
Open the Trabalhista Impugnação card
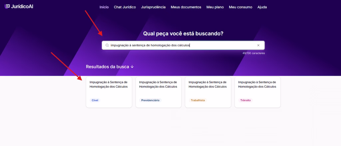click(208, 92)
